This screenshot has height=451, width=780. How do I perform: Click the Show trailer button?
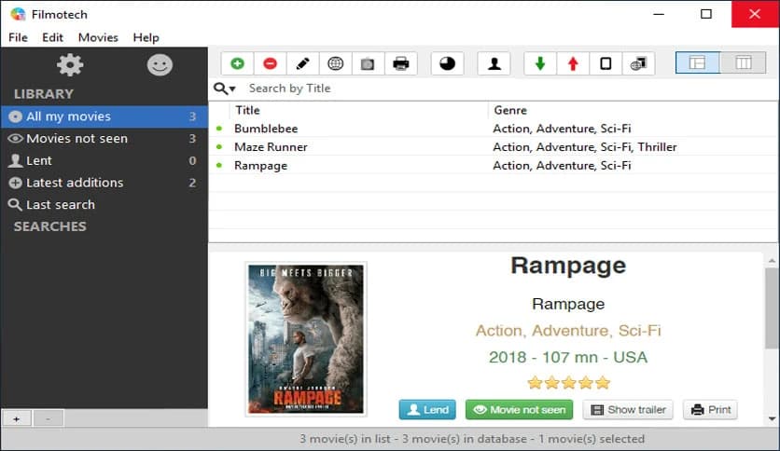pos(628,410)
